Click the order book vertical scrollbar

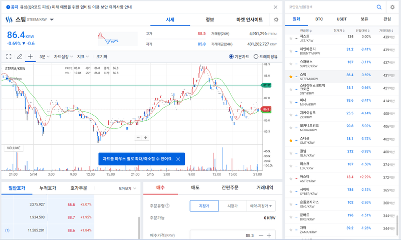[139, 228]
